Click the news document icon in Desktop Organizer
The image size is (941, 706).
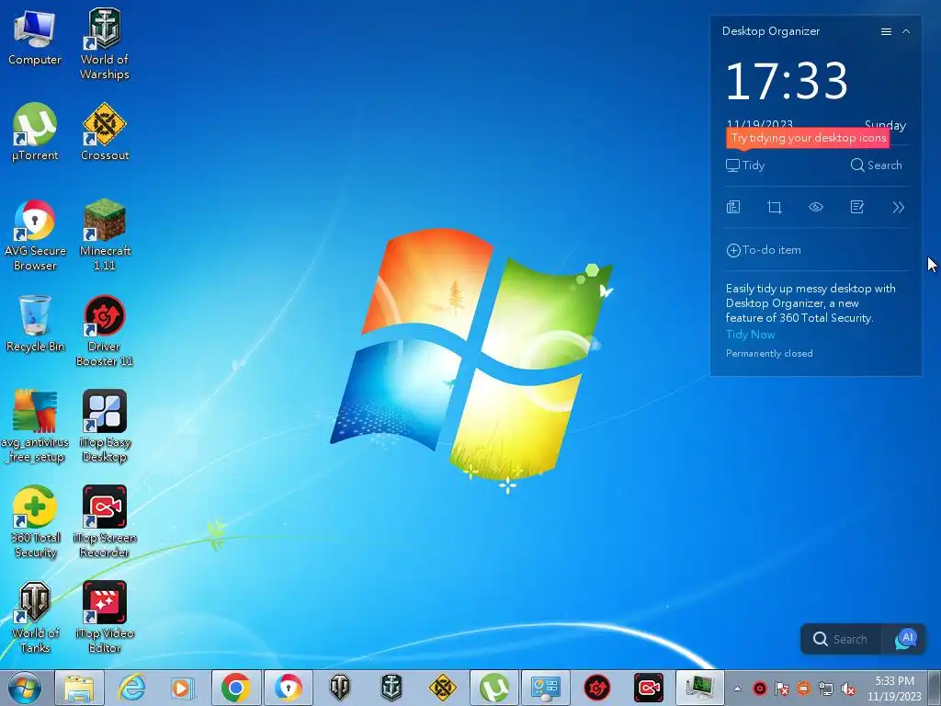733,207
